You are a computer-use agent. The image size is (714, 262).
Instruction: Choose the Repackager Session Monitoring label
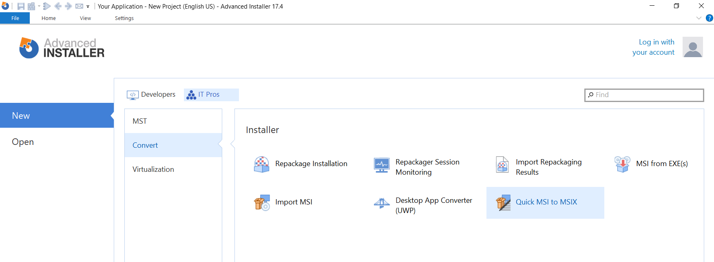(x=427, y=167)
